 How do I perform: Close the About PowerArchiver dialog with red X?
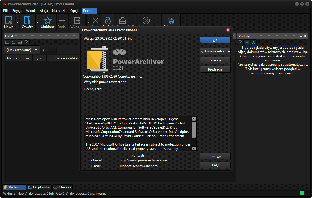228,30
